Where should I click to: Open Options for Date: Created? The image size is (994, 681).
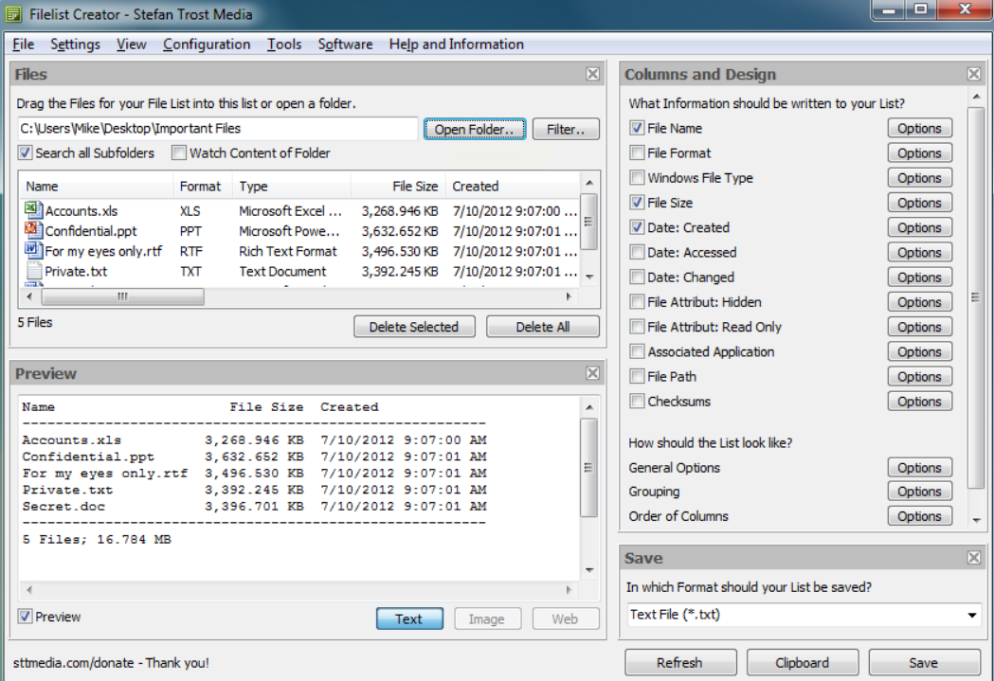[x=919, y=226]
